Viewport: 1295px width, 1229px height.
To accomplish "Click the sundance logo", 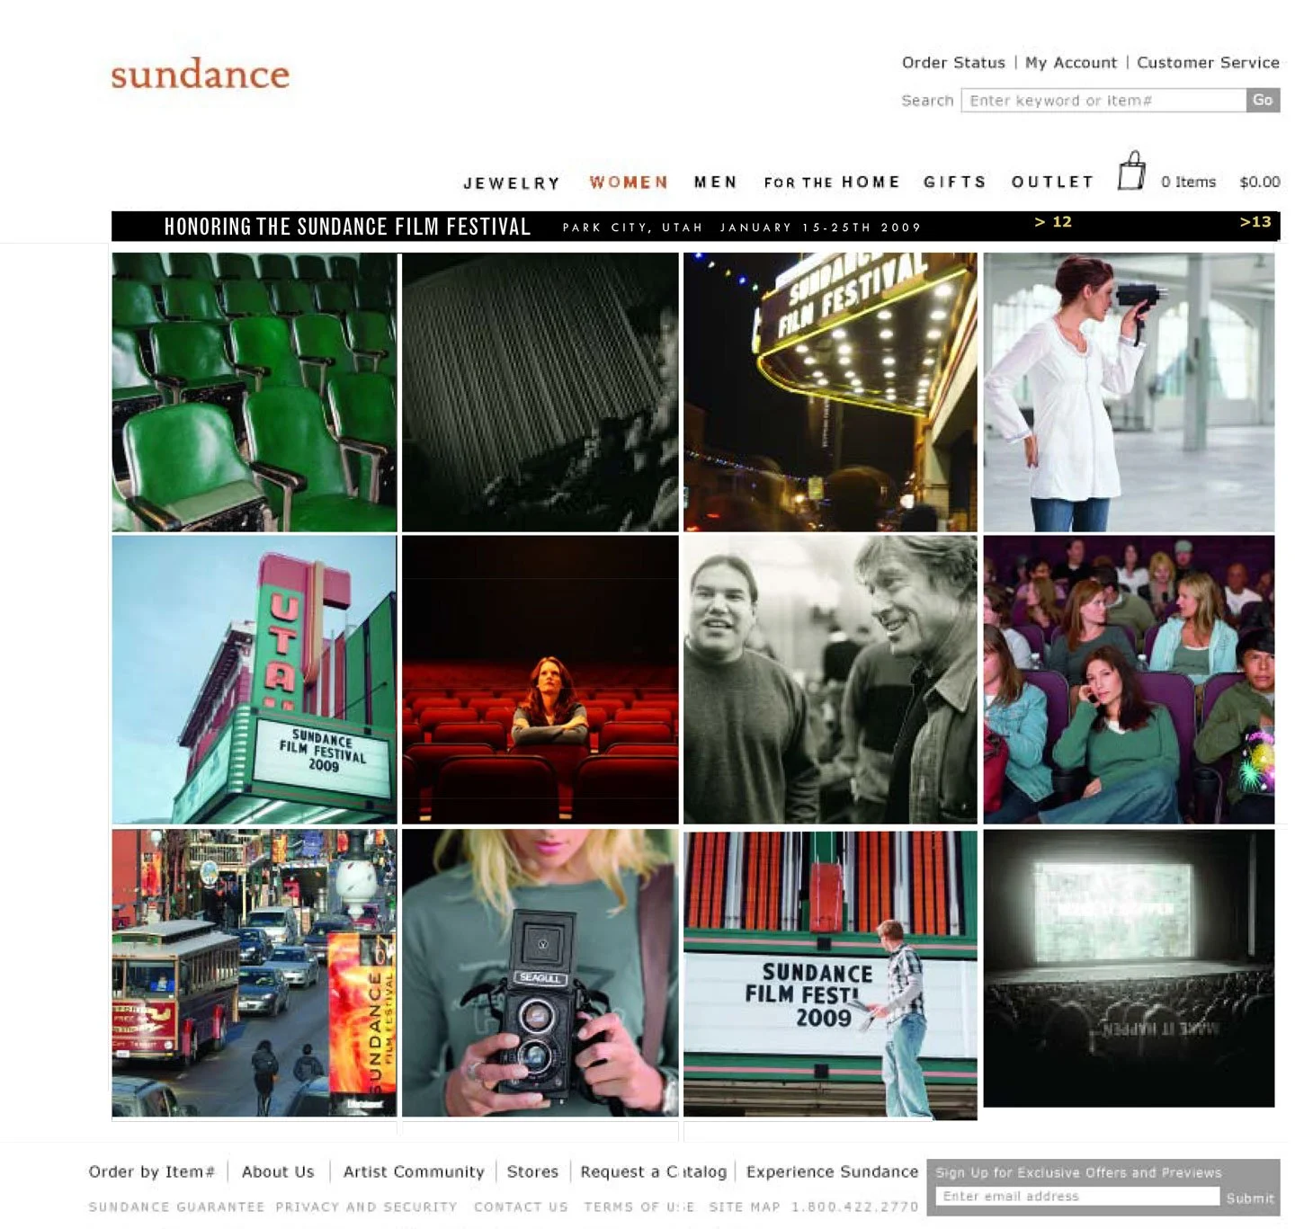I will (x=200, y=74).
